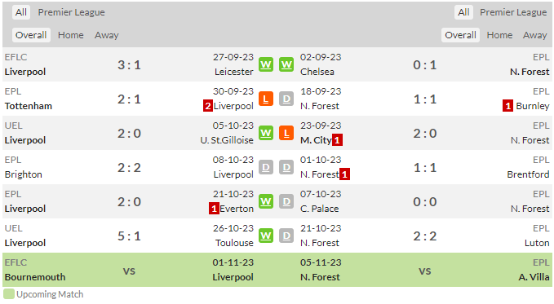Filter left panel by Premier League

click(x=71, y=12)
